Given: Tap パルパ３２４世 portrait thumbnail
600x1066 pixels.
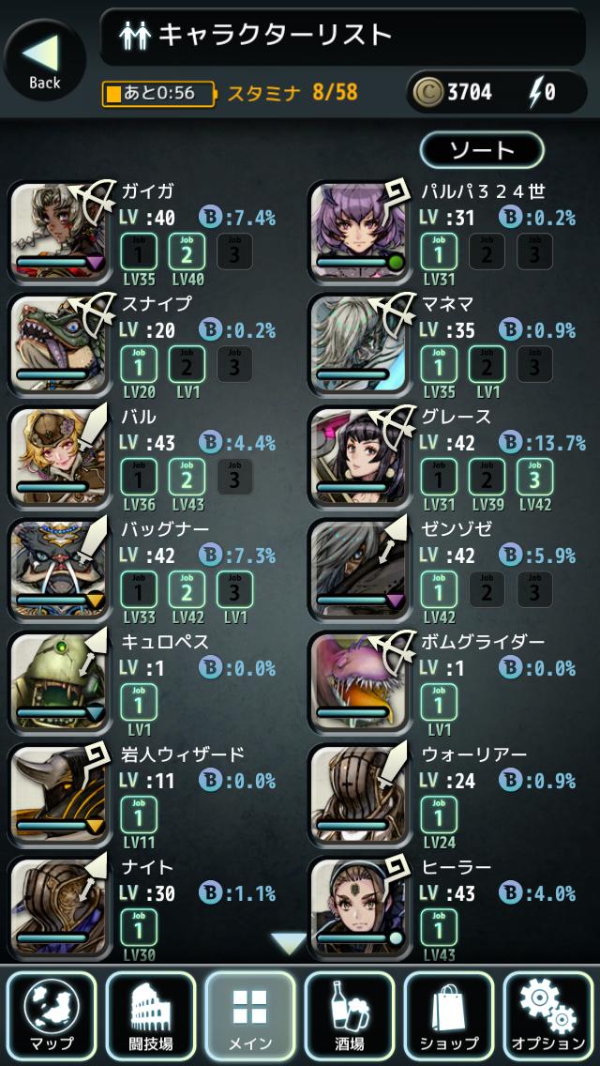Looking at the screenshot, I should (359, 232).
